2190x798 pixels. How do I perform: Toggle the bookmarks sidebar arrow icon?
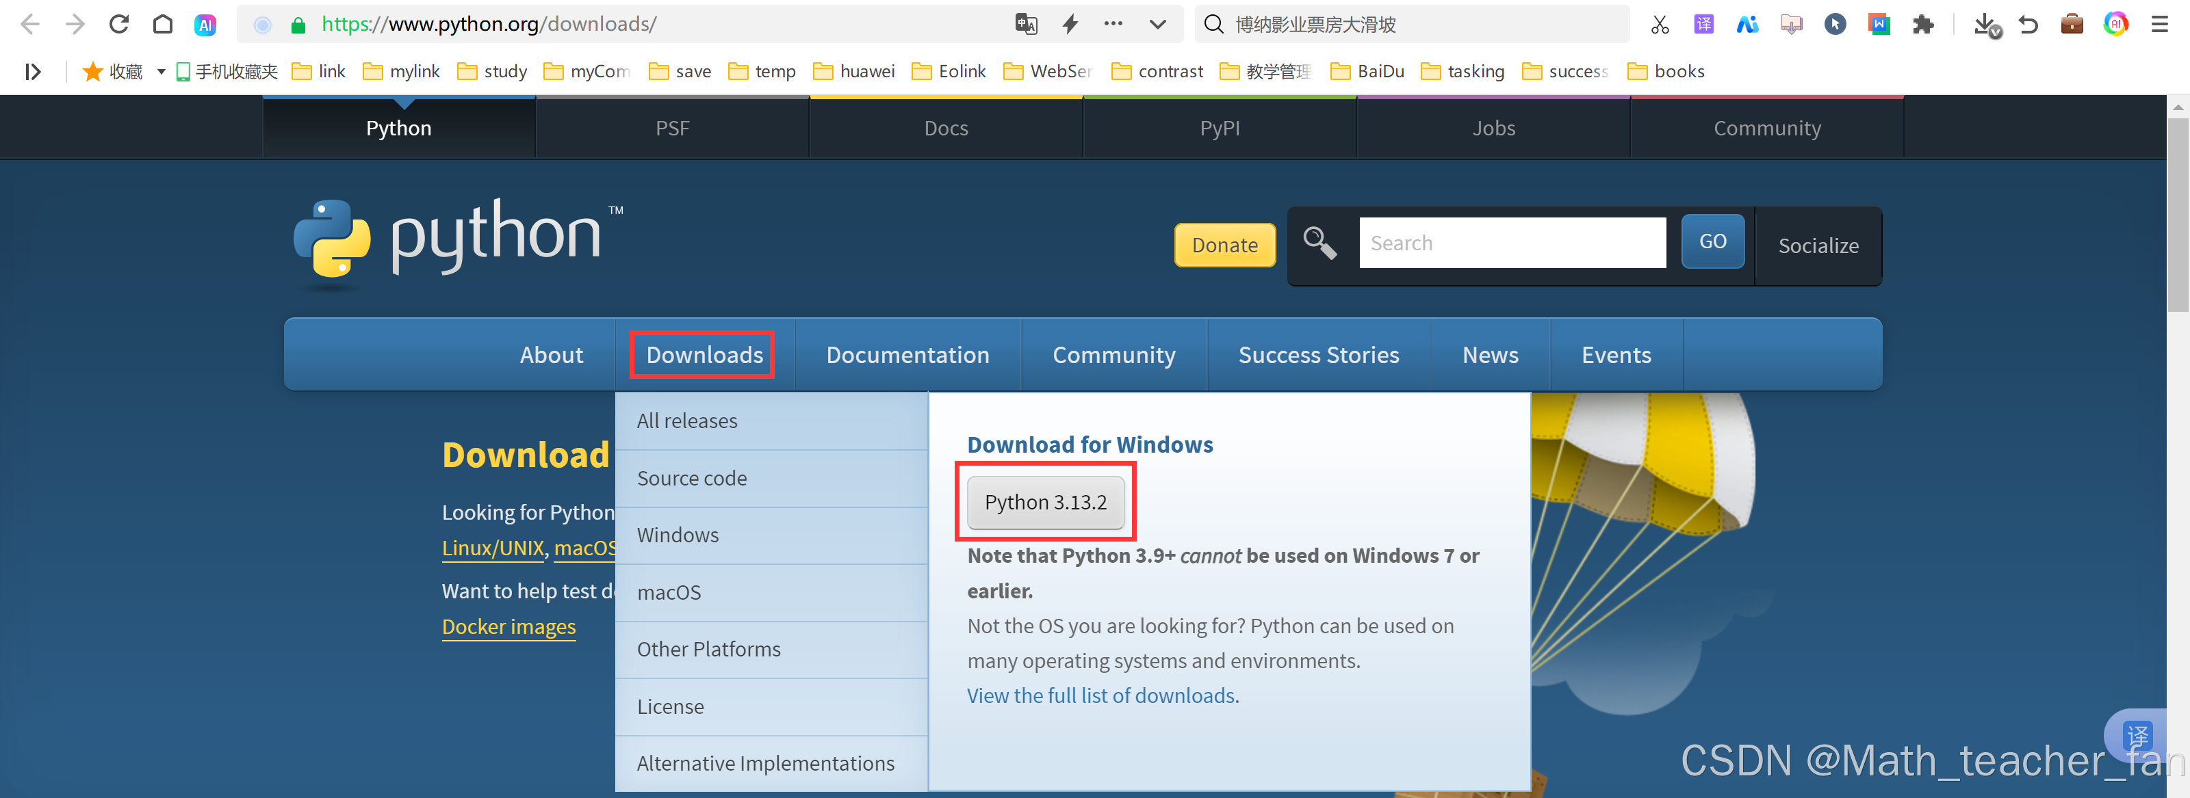click(33, 71)
